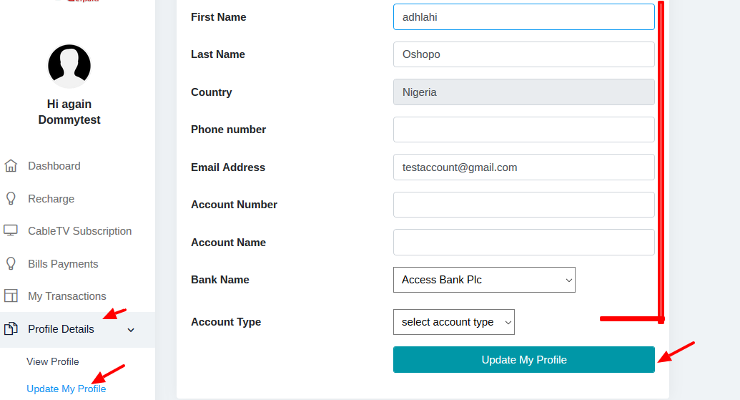Click the My Transactions layout icon
Screen dimensions: 740x400
click(11, 296)
